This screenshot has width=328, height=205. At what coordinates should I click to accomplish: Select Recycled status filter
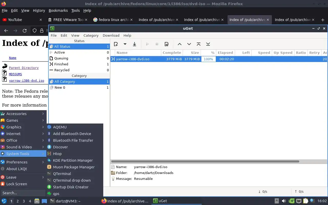point(79,70)
